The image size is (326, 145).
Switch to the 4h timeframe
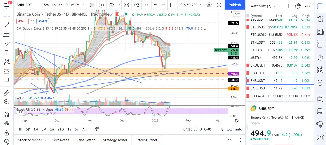point(60,5)
